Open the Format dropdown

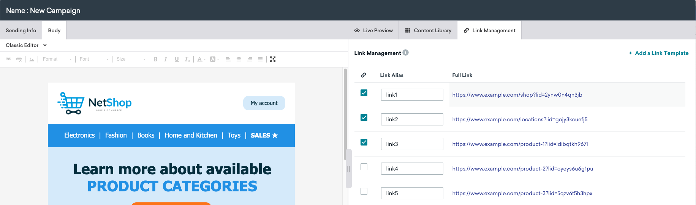[x=57, y=59]
